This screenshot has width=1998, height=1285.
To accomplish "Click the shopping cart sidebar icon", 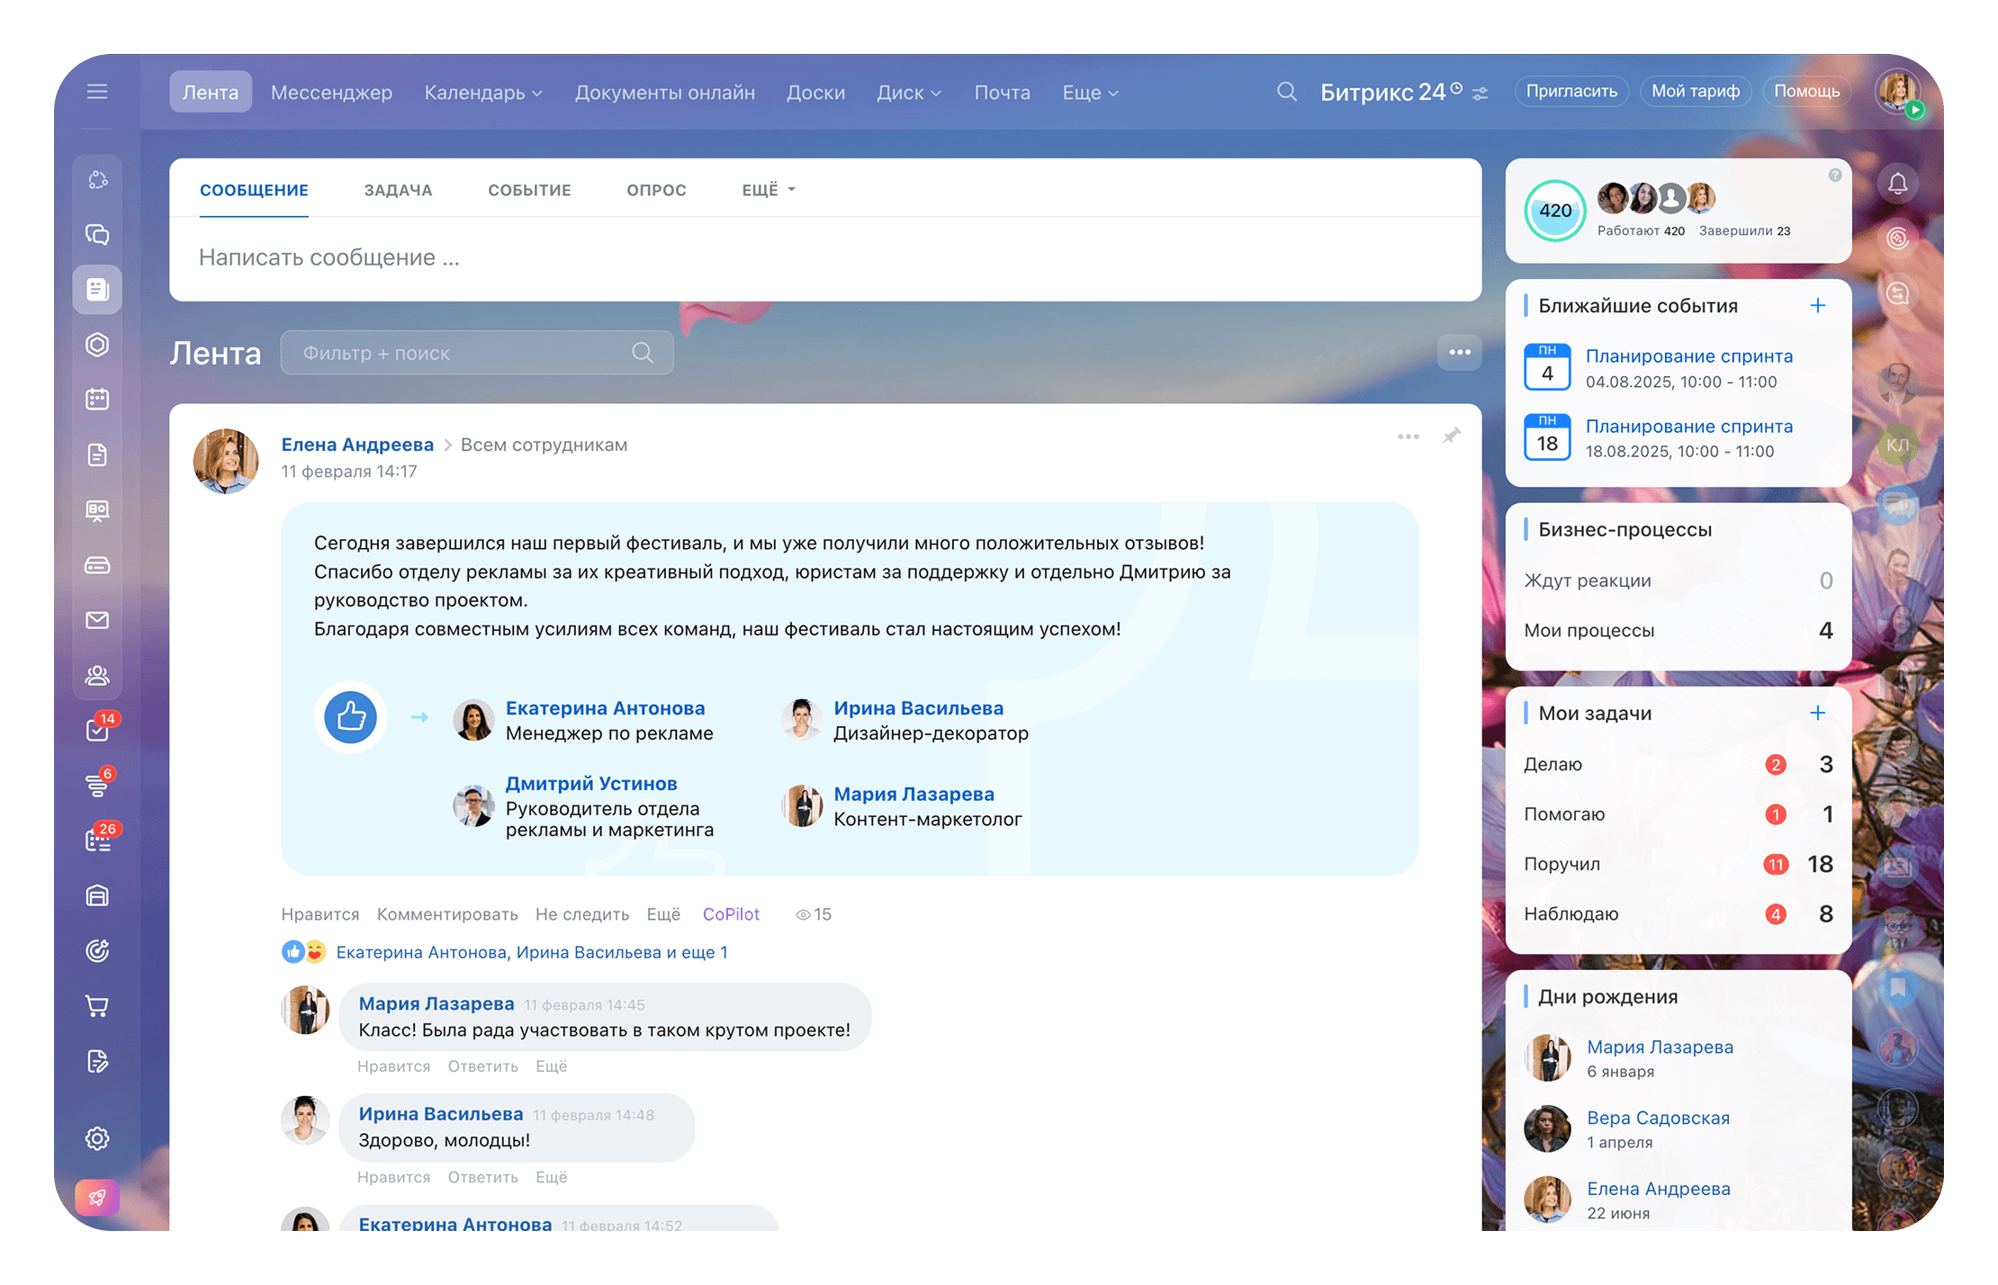I will pos(97,1006).
